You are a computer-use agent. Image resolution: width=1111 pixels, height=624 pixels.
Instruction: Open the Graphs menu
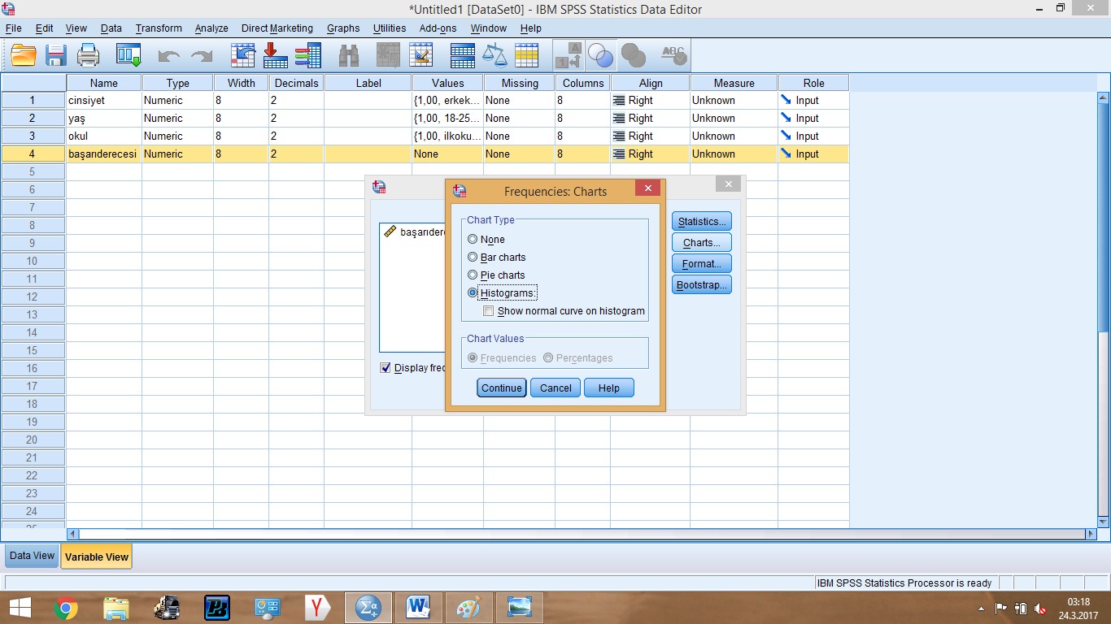(343, 28)
